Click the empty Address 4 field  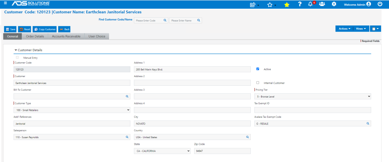pyautogui.click(x=192, y=110)
